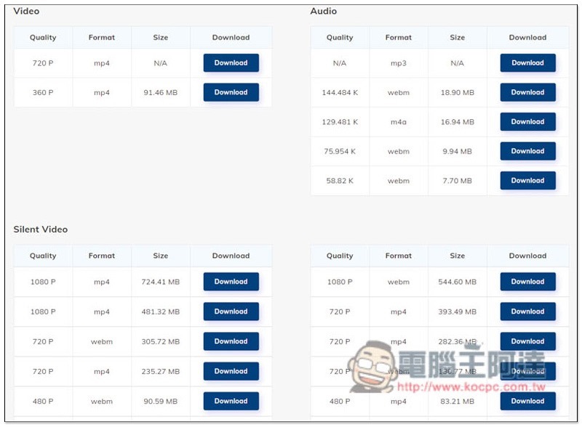This screenshot has width=582, height=427.
Task: Select the "305.72 MB" size cell
Action: coord(160,342)
